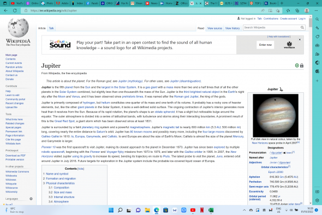Add this page to browser favorites
The width and height of the screenshot is (322, 215).
[278, 10]
